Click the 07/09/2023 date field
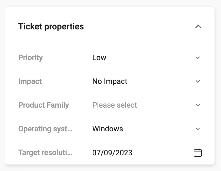Image resolution: width=221 pixels, height=171 pixels. [147, 153]
